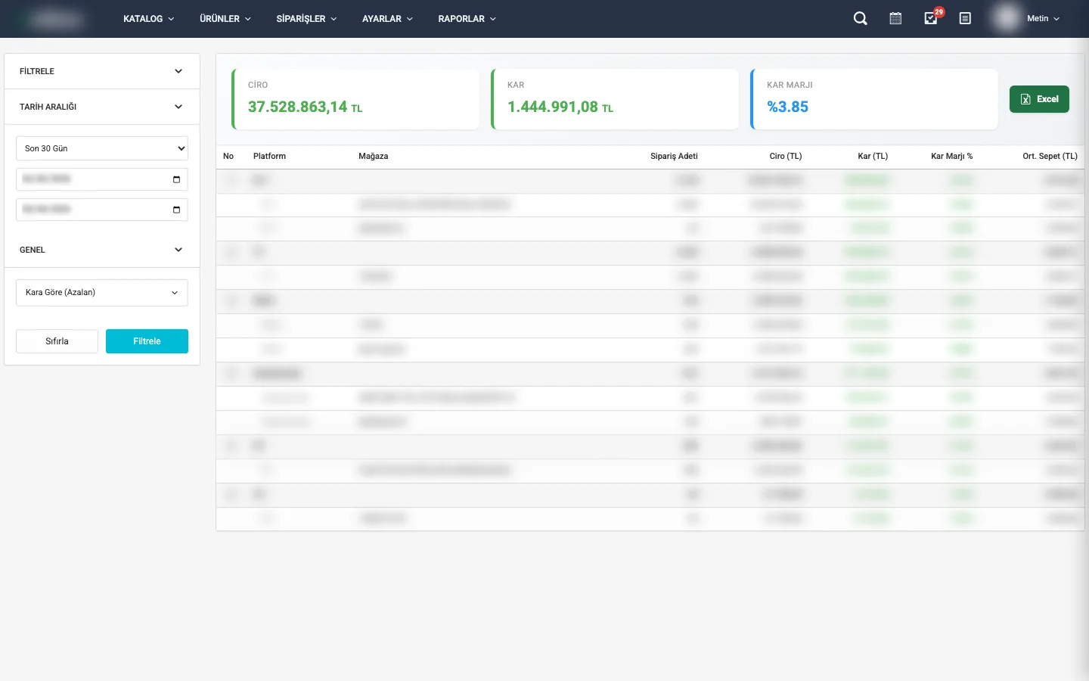Collapse the FİLTRELE panel chevron
The width and height of the screenshot is (1089, 681).
[x=178, y=71]
